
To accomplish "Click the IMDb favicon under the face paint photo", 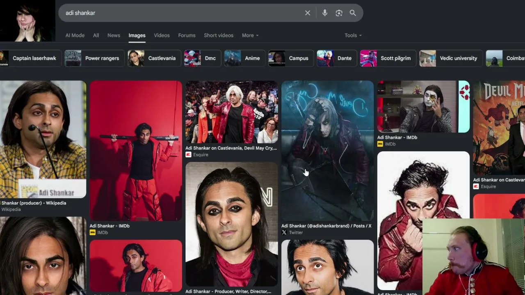I will point(380,144).
